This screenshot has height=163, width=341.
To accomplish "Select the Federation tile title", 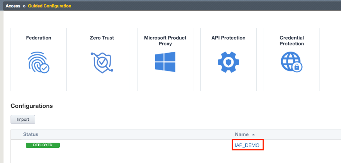I will click(39, 38).
